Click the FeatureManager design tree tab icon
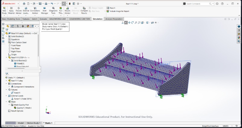The width and height of the screenshot is (242, 128). (8, 26)
